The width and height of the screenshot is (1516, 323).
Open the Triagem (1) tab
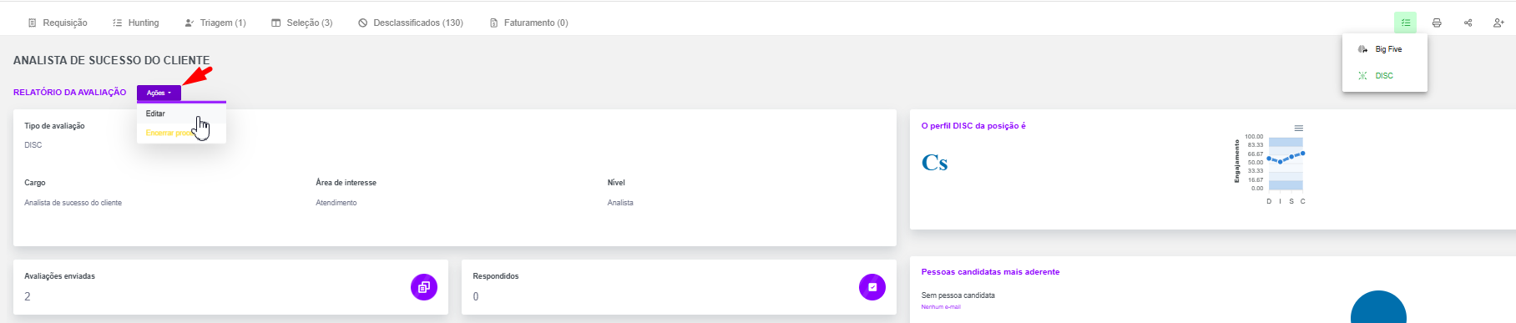tap(215, 23)
